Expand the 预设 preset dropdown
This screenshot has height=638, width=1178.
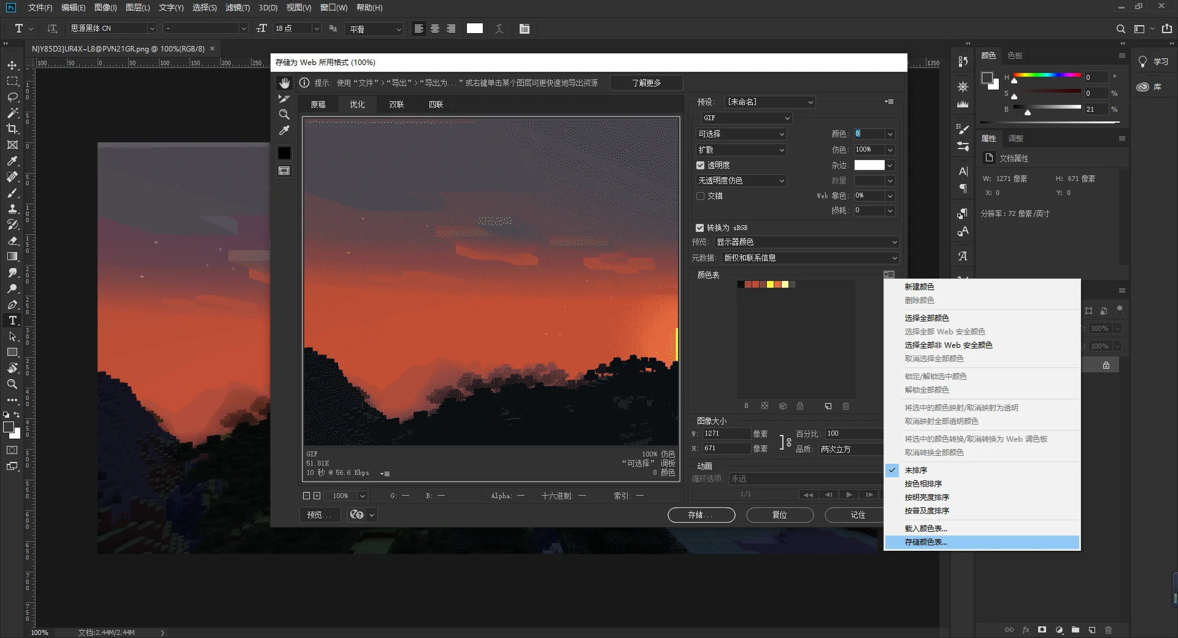click(x=770, y=102)
